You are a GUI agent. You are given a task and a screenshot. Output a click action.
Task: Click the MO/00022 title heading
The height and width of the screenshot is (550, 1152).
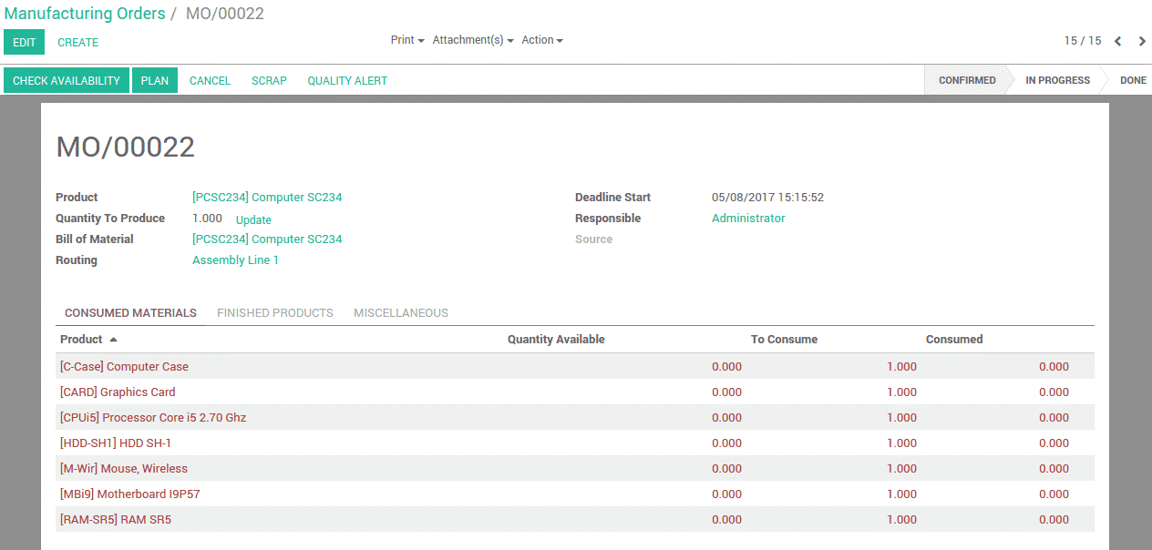coord(126,147)
